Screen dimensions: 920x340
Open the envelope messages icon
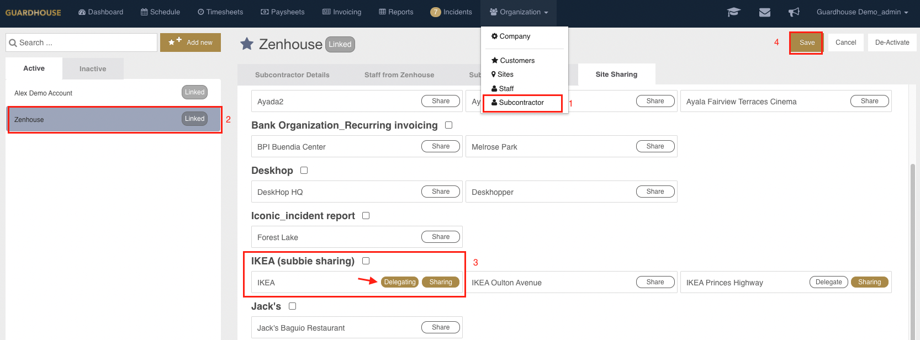click(x=765, y=12)
